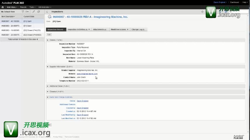Click the Inspection Type Parts Received value
The width and height of the screenshot is (250, 140).
coord(83,47)
